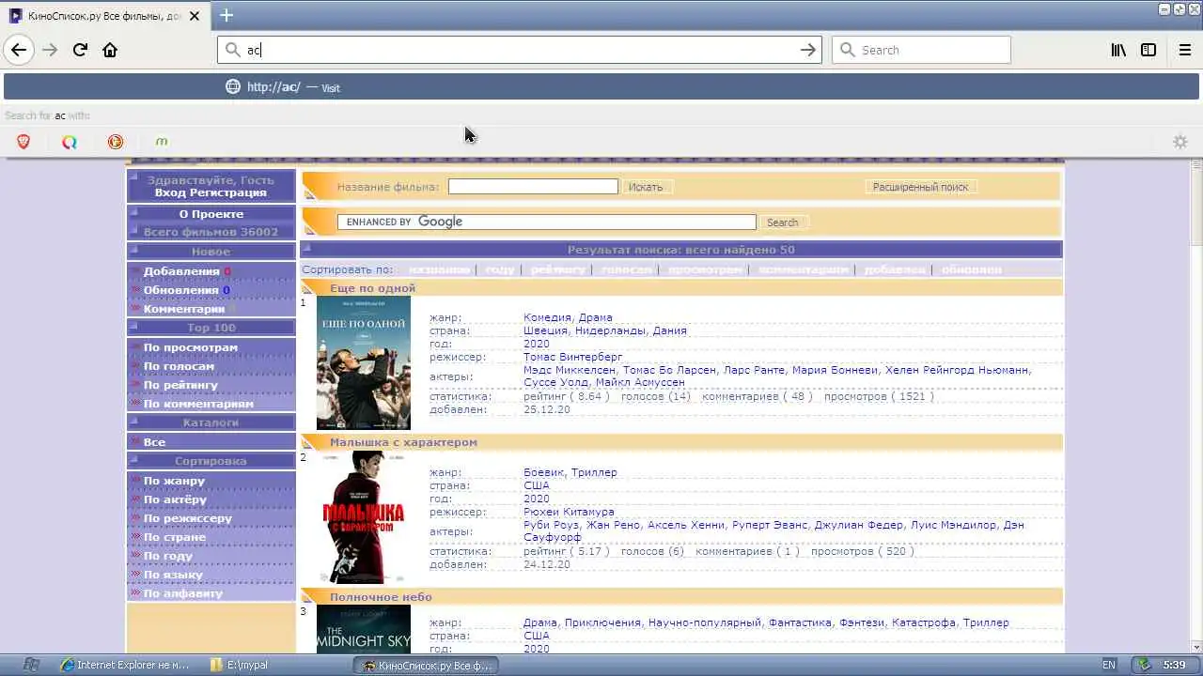Open Расширенный поиск button
The image size is (1203, 676).
pyautogui.click(x=920, y=187)
